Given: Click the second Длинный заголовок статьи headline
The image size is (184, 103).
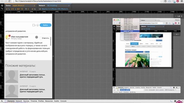Looking at the screenshot, I should pos(32,90).
